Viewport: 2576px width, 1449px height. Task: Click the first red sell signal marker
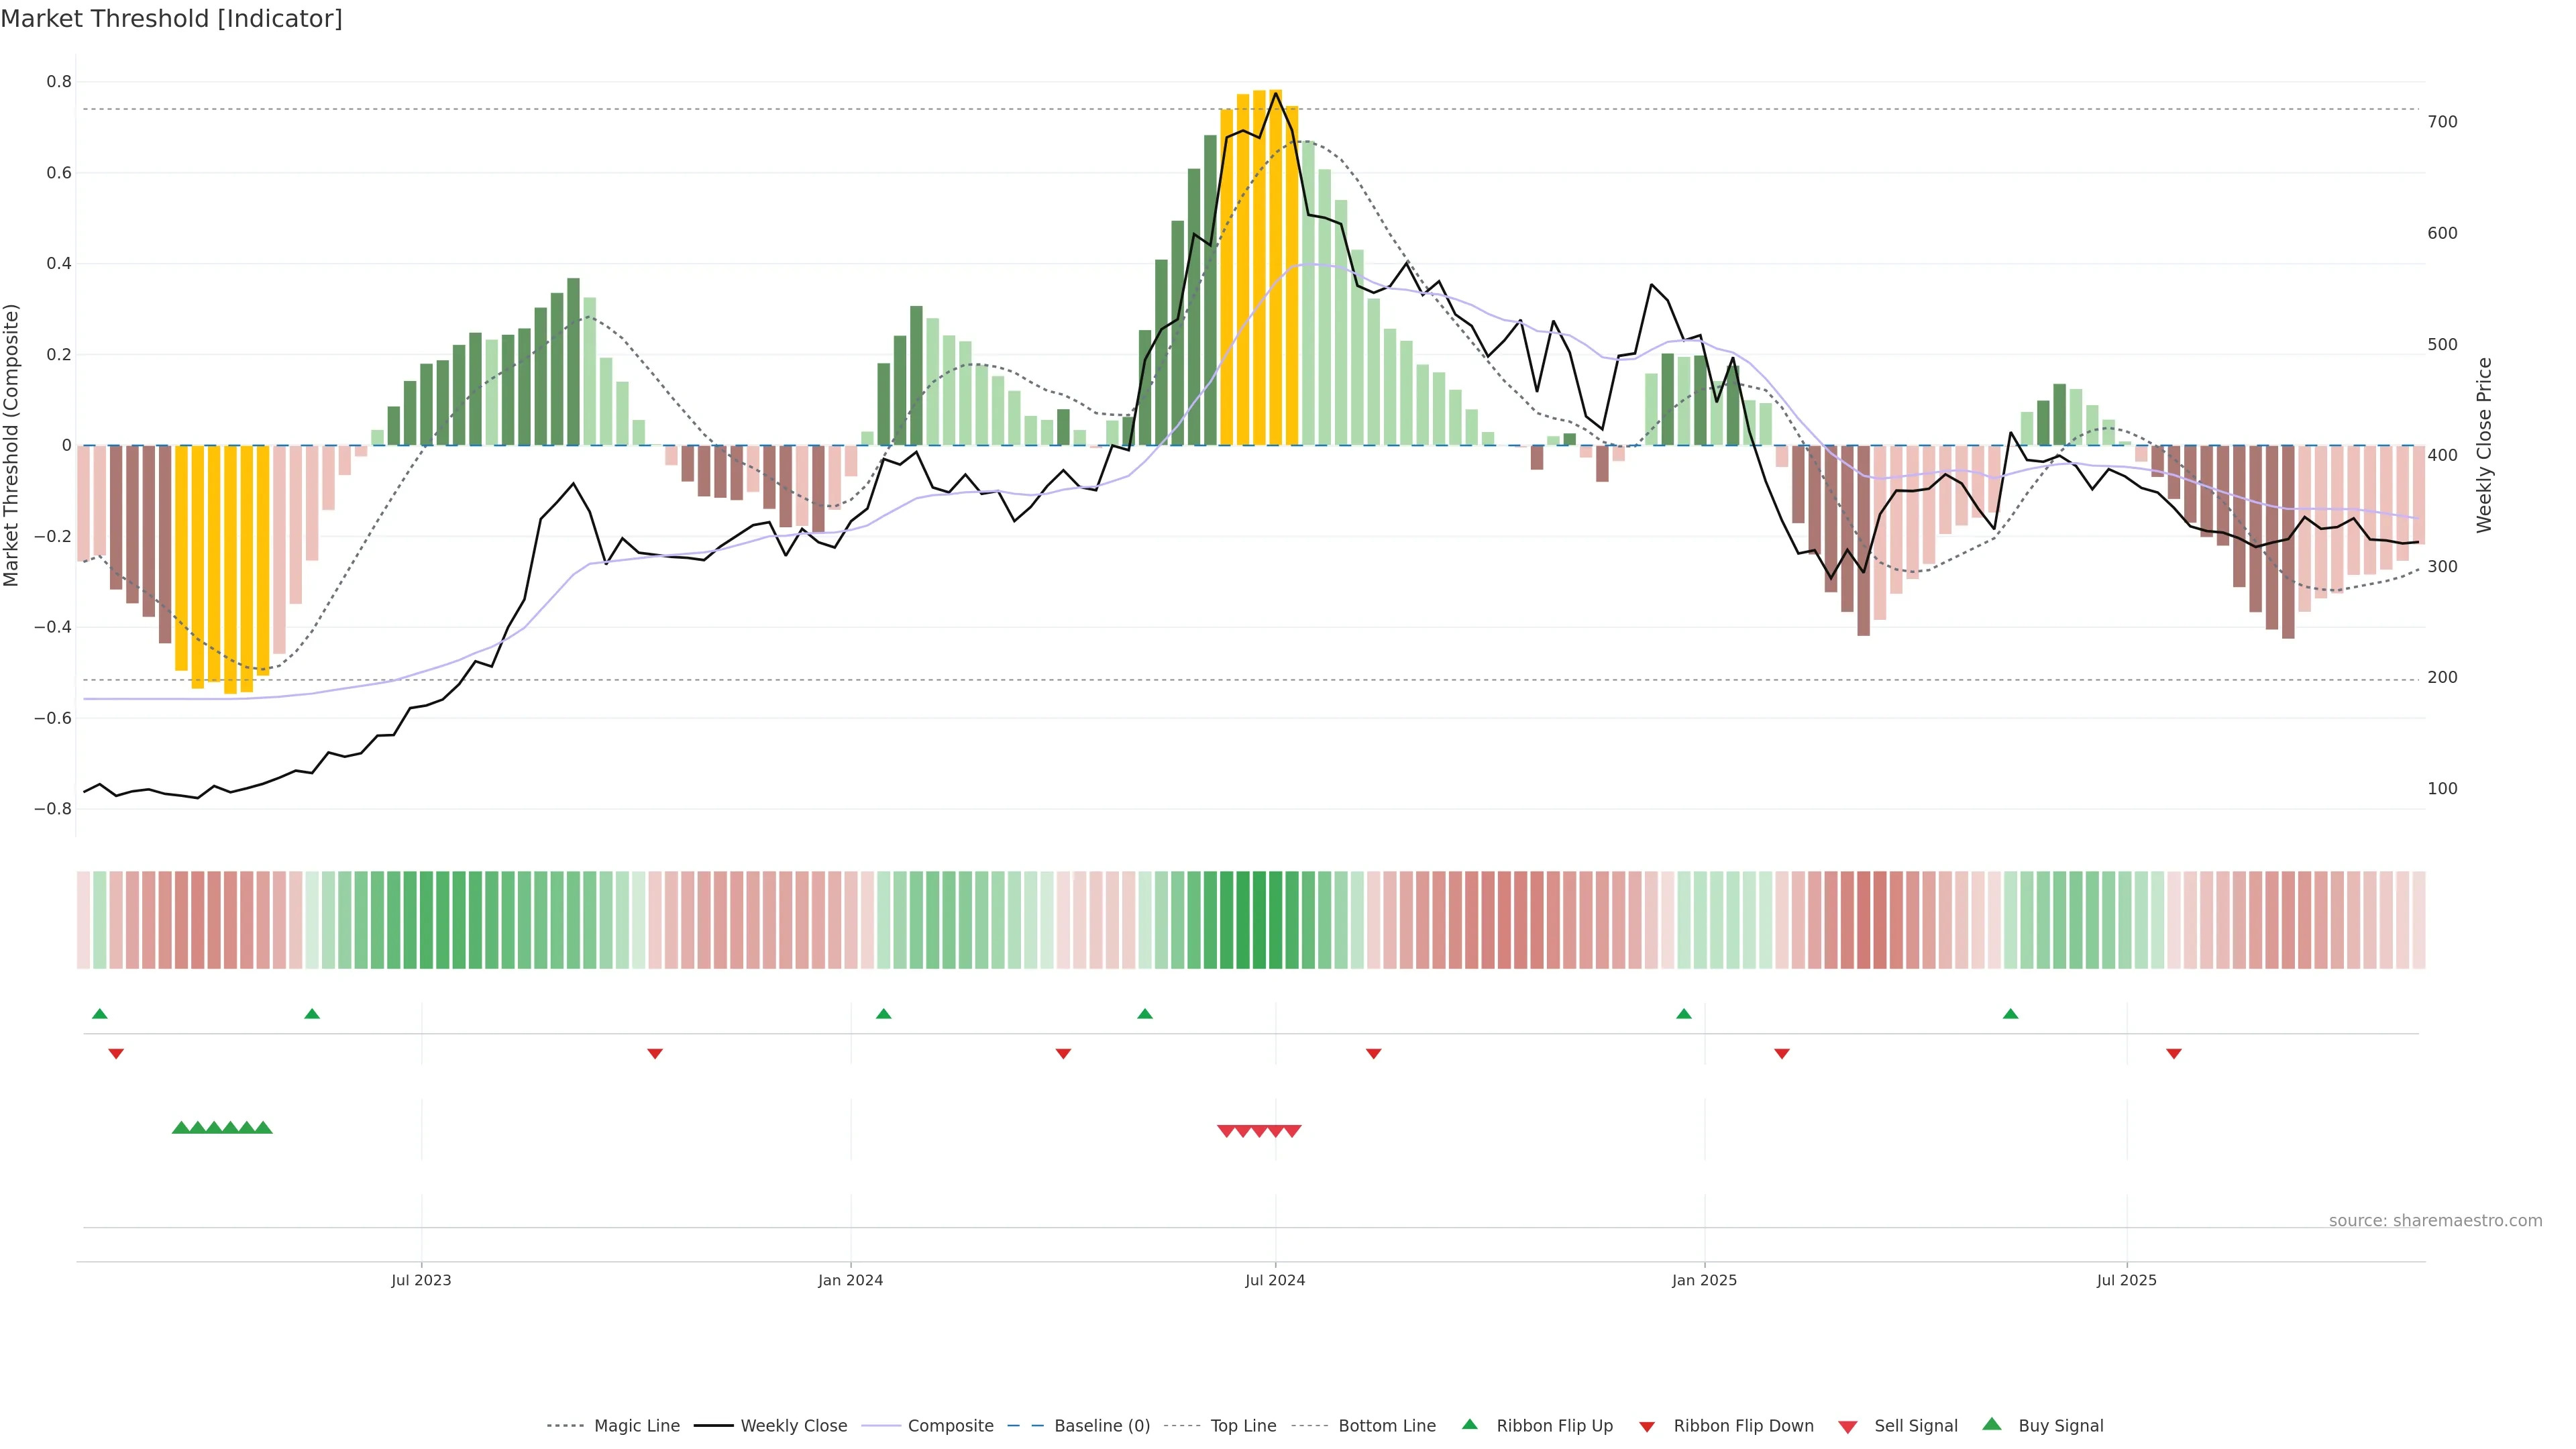(1226, 1131)
